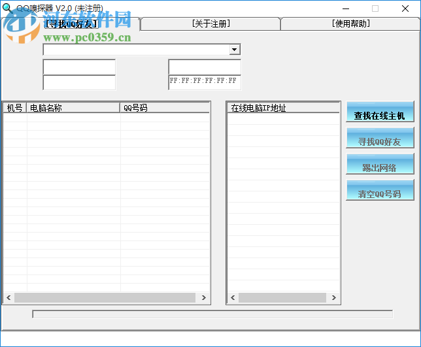Expand the network adapter dropdown arrow
This screenshot has width=421, height=347.
235,50
